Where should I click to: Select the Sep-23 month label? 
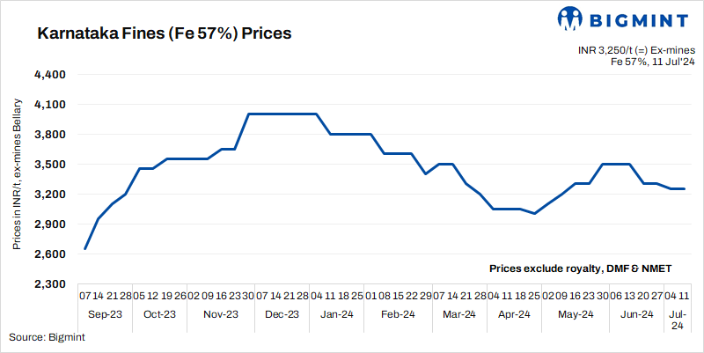tap(104, 314)
